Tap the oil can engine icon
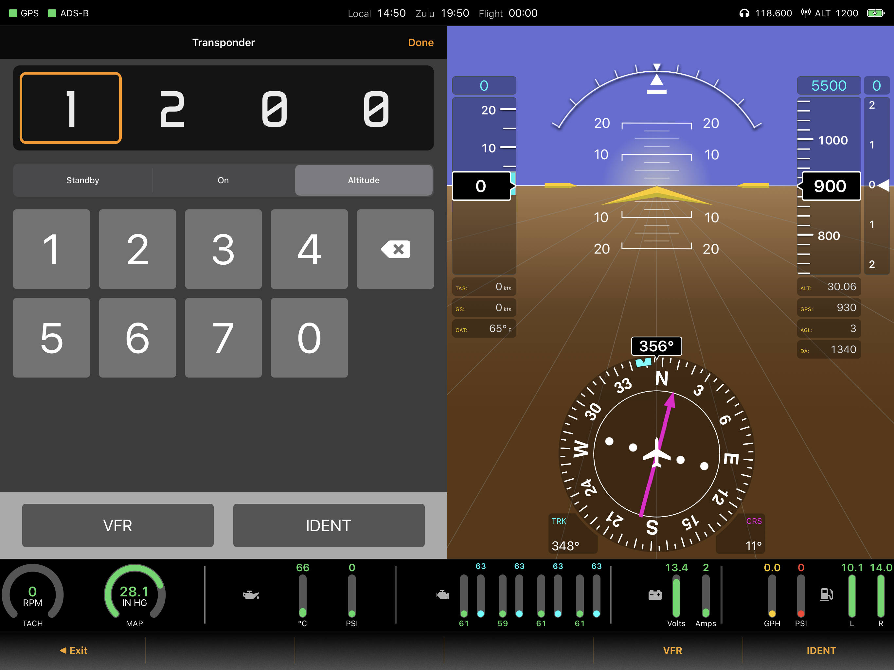 pos(251,594)
